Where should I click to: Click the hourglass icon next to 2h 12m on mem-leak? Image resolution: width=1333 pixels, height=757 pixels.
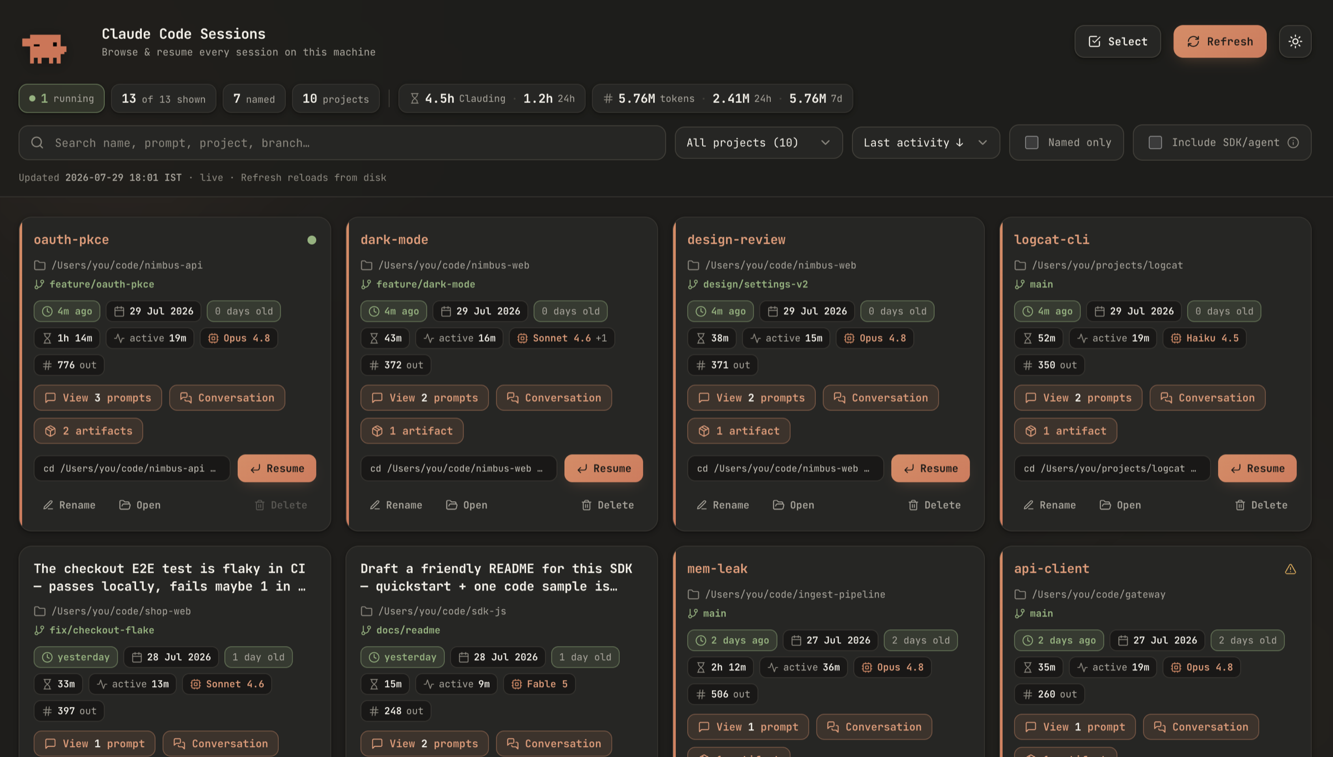coord(701,667)
